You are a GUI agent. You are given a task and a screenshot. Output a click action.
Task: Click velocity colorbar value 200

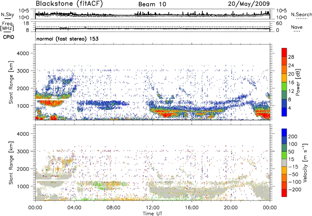pyautogui.click(x=293, y=136)
